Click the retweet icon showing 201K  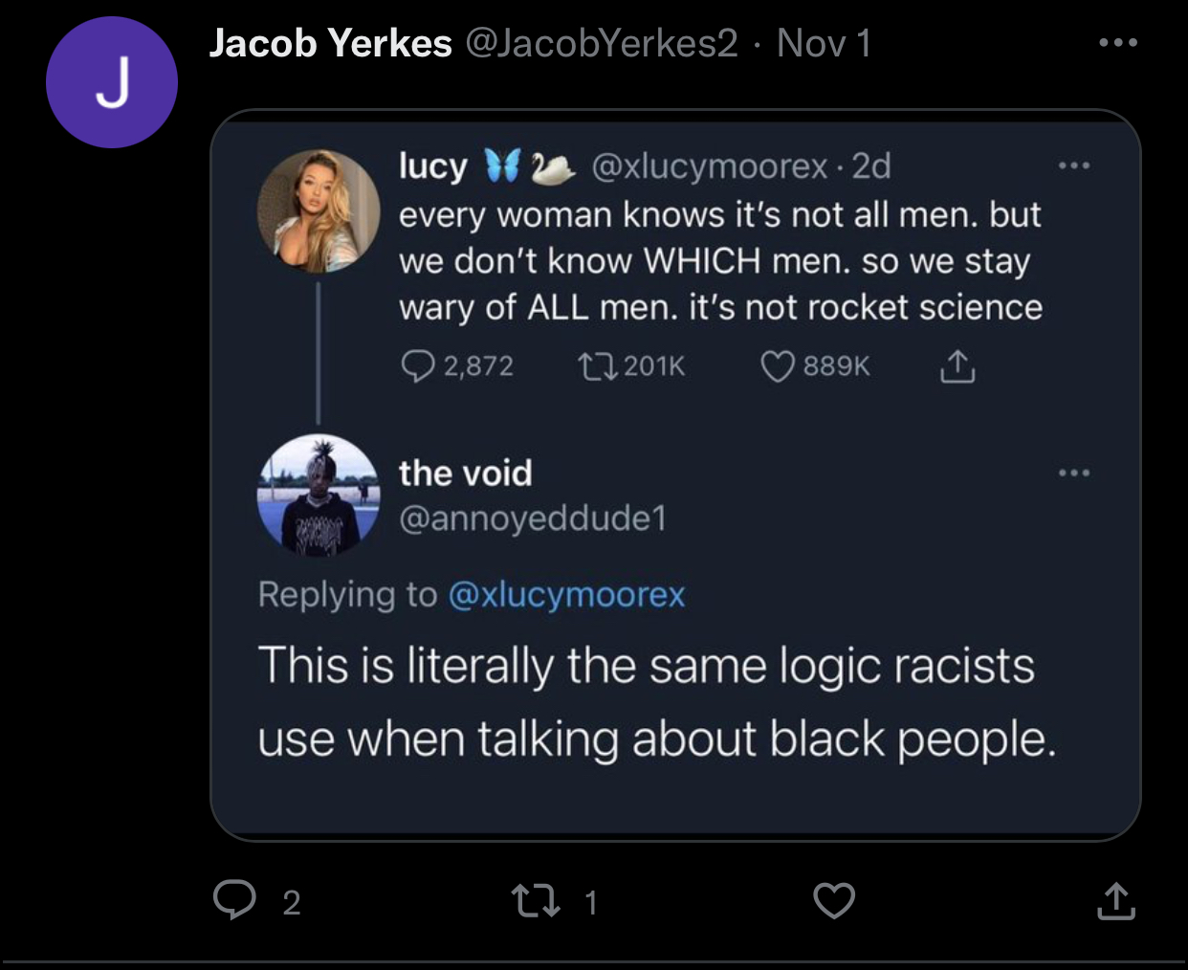(600, 365)
